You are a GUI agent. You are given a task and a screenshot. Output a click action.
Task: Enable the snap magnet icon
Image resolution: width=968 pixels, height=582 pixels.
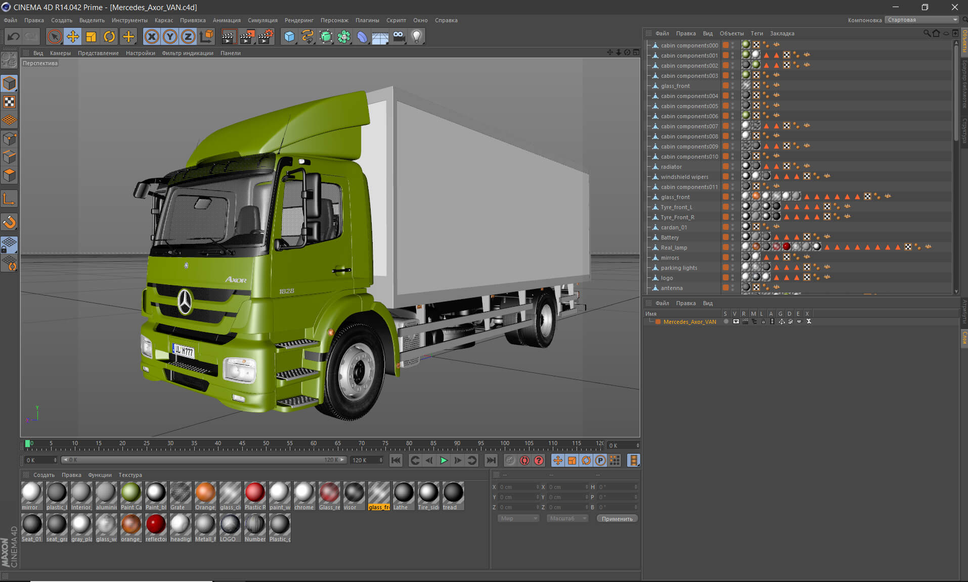9,222
